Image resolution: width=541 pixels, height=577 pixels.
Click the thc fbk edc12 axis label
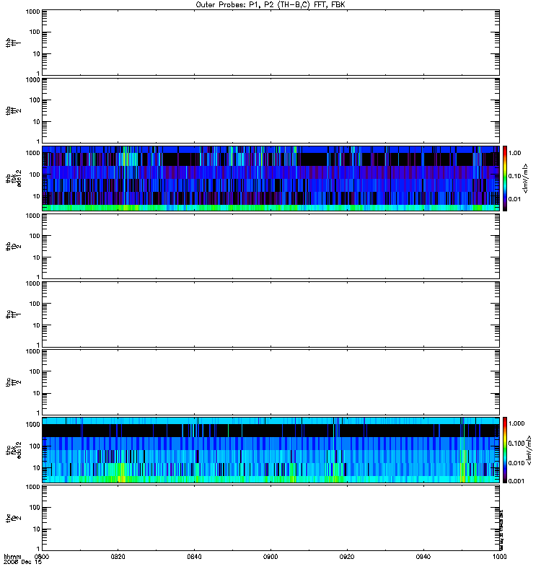[x=14, y=450]
